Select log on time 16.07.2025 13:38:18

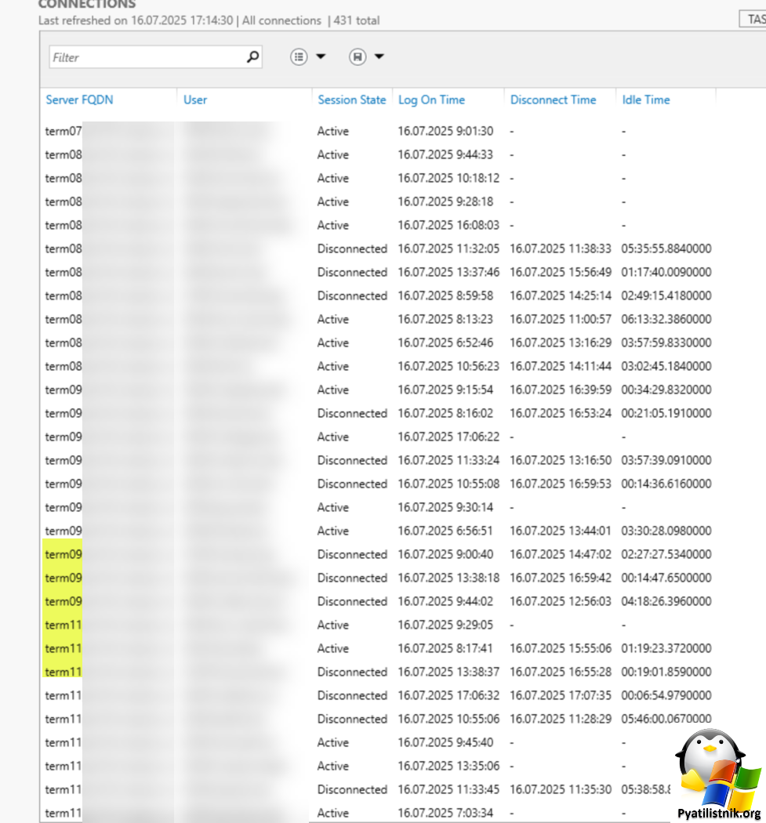448,578
